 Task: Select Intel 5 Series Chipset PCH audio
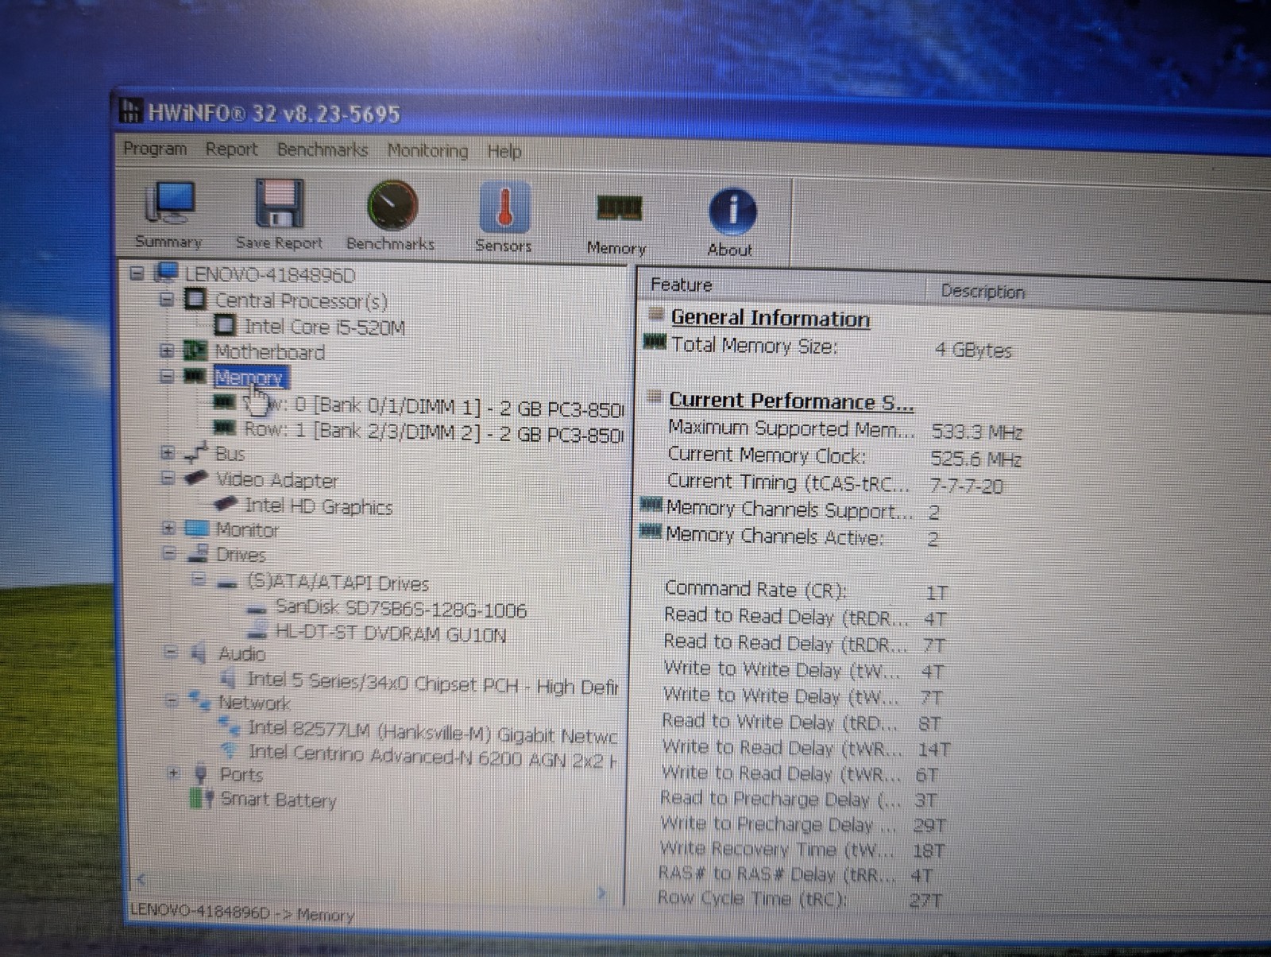click(433, 683)
